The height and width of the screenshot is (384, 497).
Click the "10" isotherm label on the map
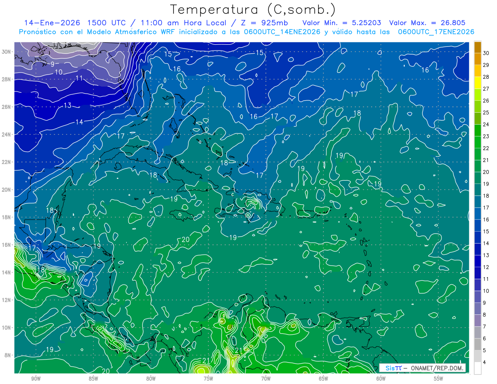58,72
